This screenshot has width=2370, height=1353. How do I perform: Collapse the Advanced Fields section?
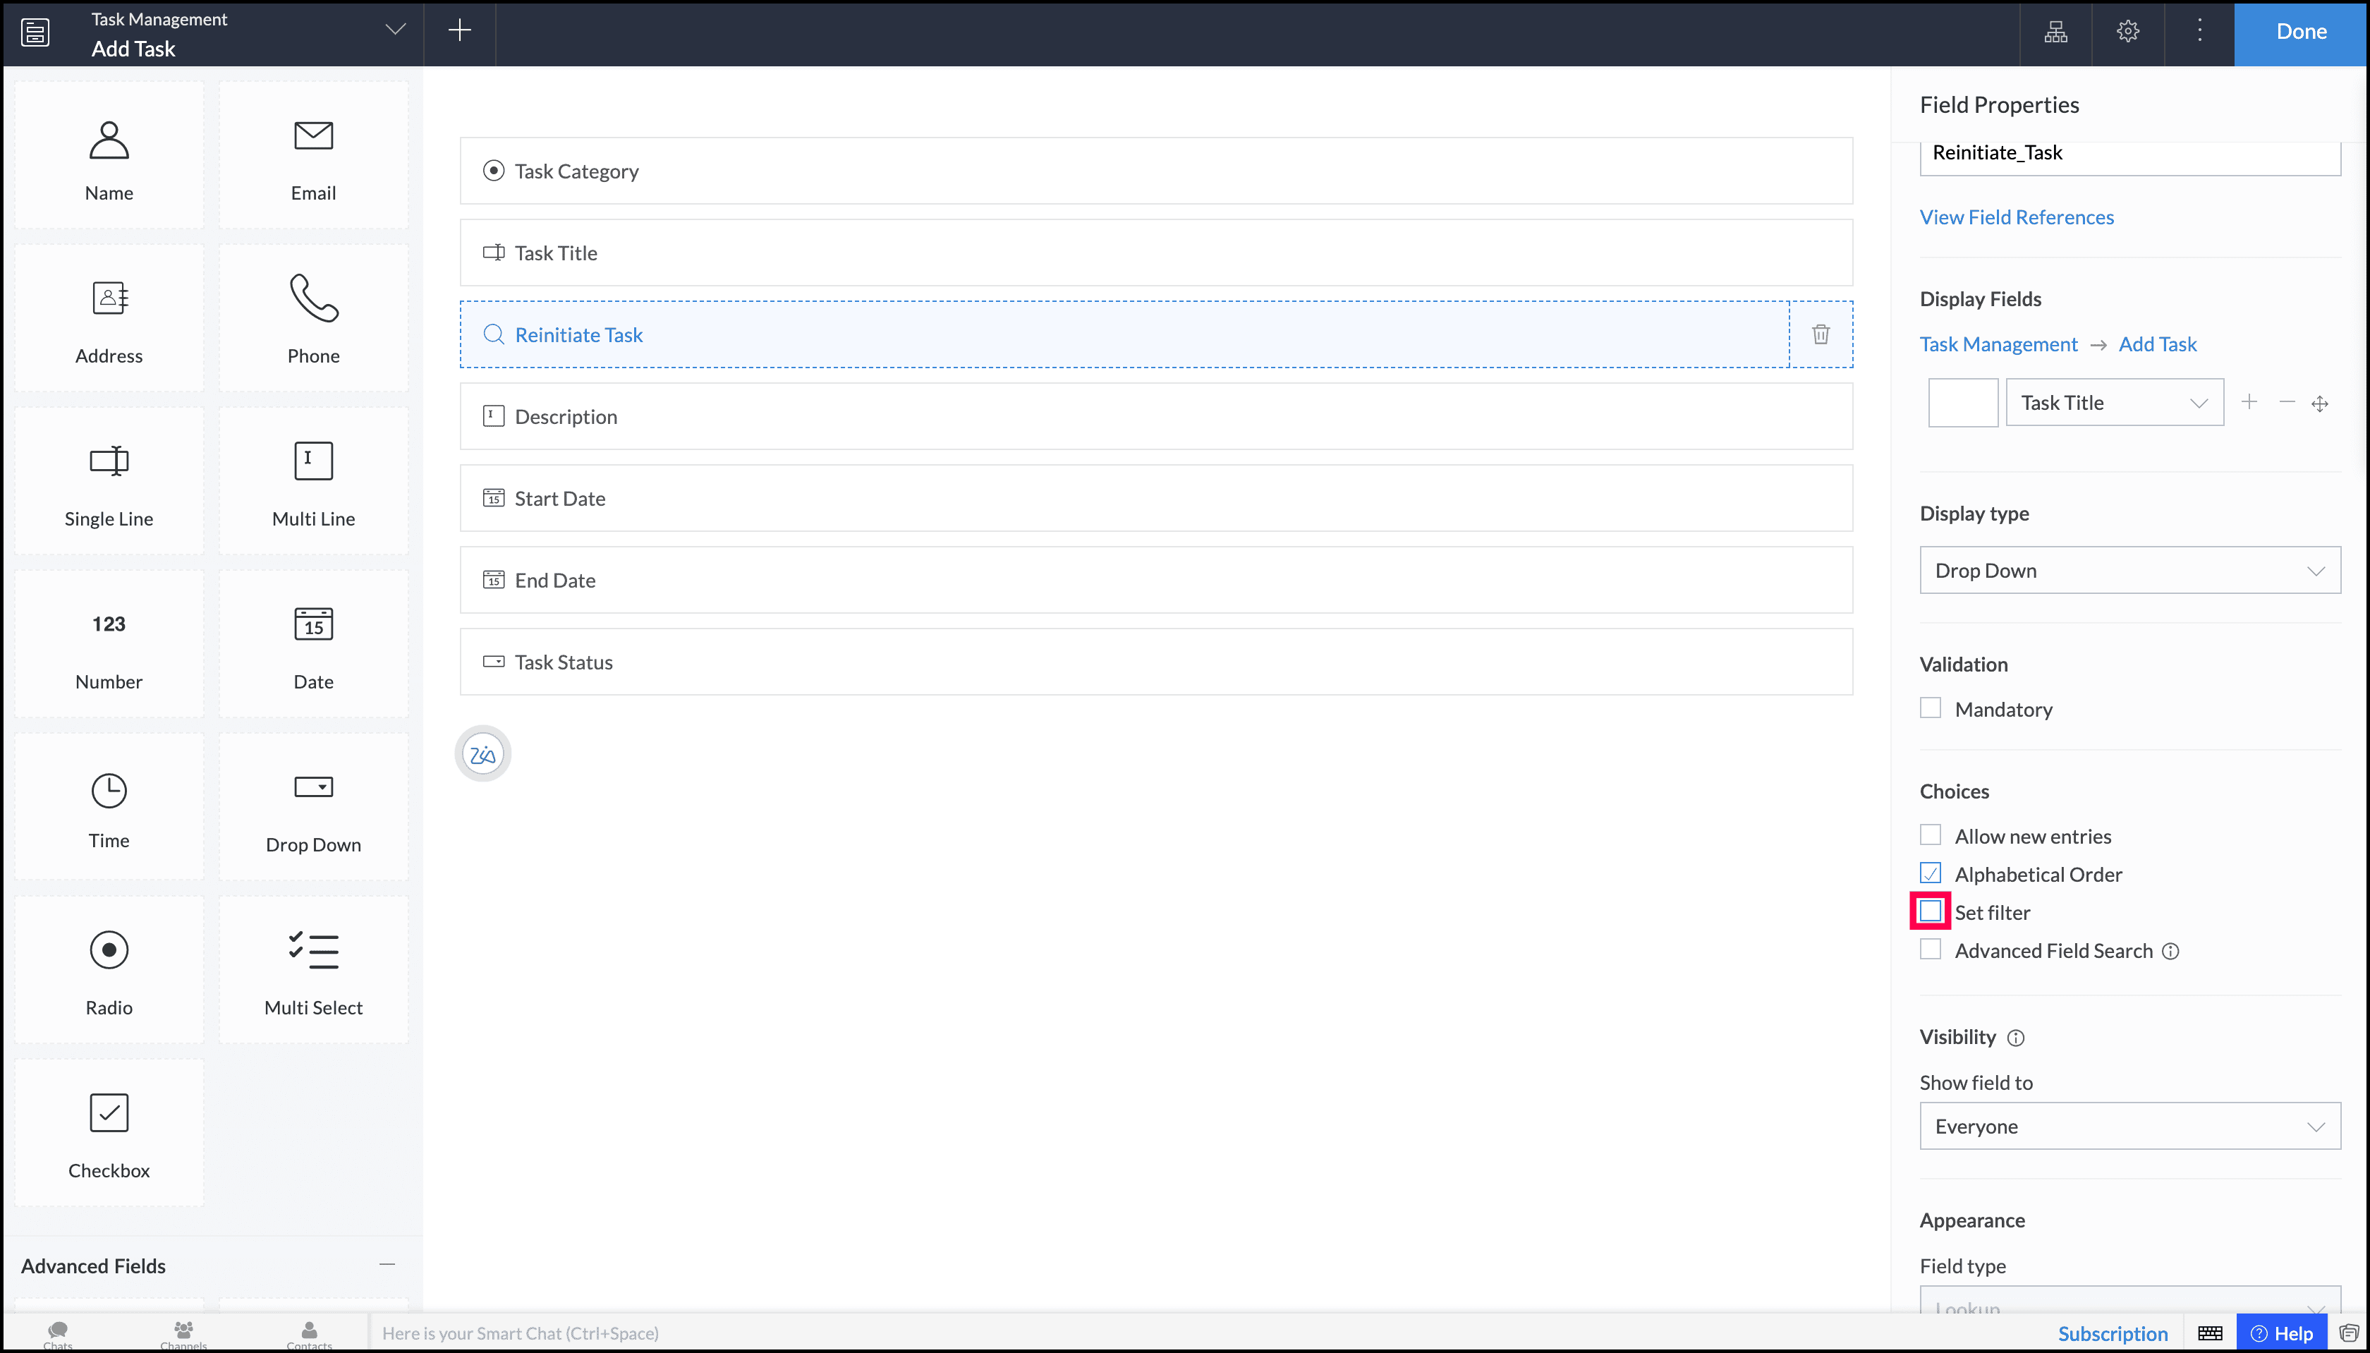[x=387, y=1265]
